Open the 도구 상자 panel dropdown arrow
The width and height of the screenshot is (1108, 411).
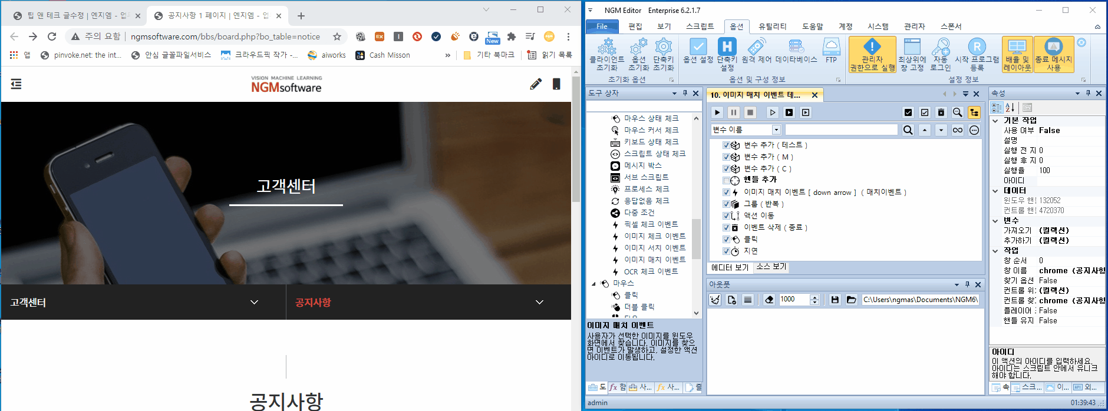[x=674, y=94]
